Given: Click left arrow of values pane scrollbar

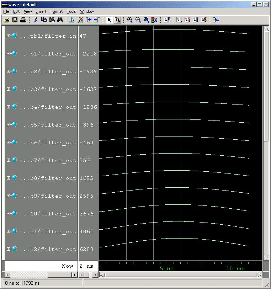Looking at the screenshot, I should 81,275.
